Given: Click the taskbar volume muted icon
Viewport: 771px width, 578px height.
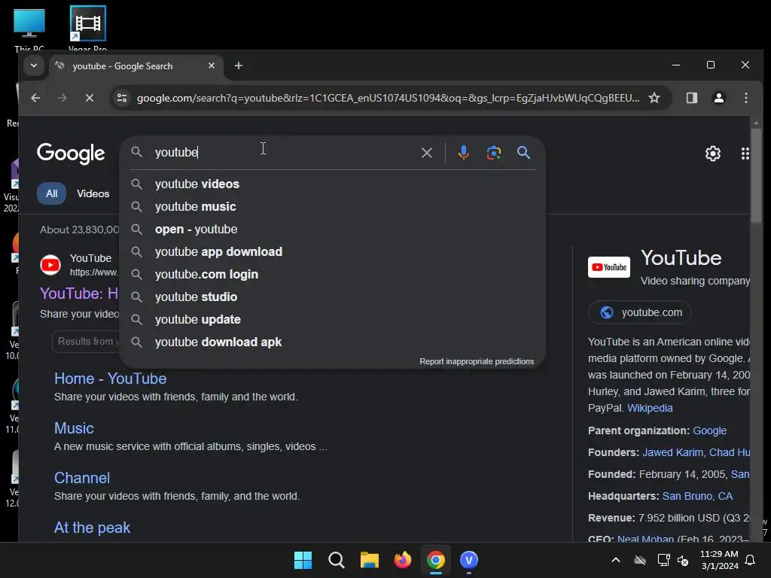Looking at the screenshot, I should pyautogui.click(x=683, y=560).
